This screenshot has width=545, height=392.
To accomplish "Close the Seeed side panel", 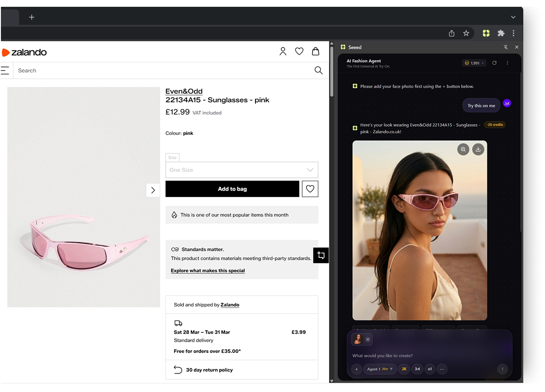I will pos(516,47).
